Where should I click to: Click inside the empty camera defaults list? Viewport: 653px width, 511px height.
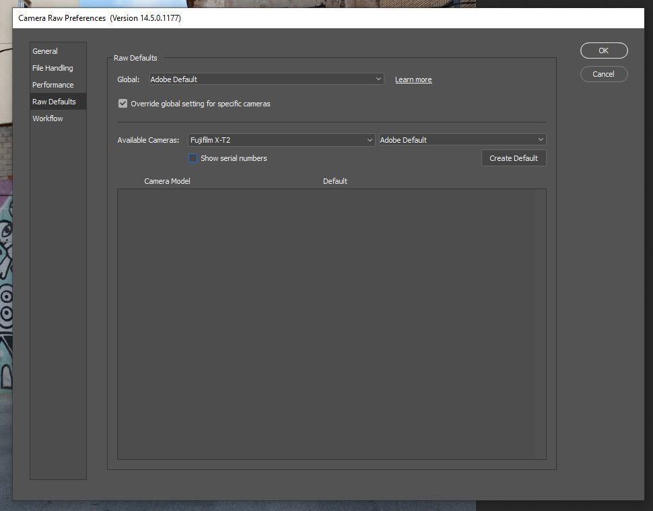(331, 322)
